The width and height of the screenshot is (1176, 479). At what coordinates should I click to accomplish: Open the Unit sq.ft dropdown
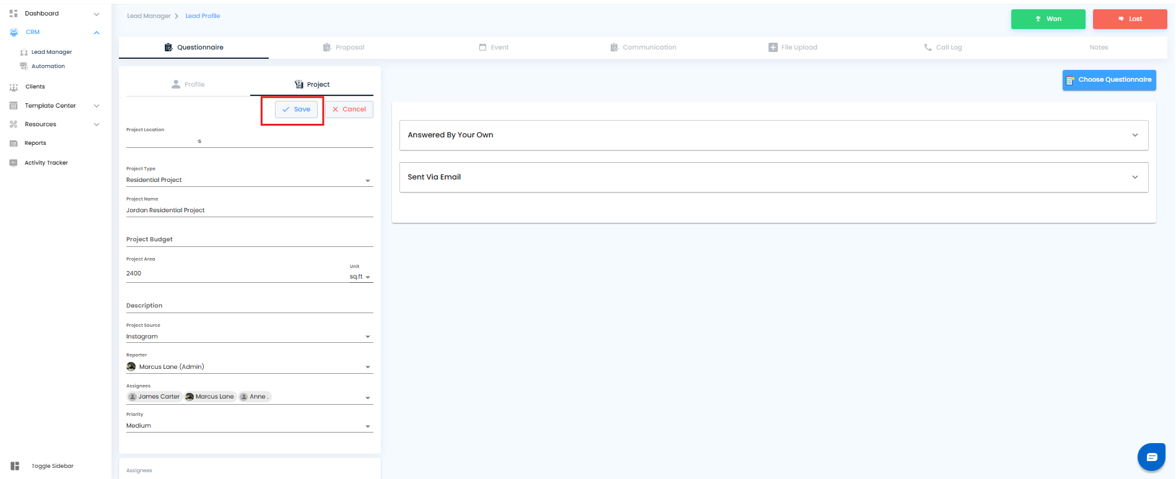tap(360, 277)
